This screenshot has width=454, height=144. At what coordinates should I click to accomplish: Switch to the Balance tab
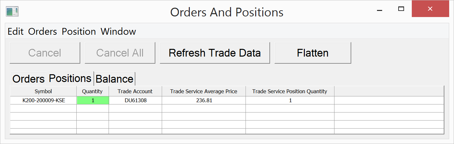[114, 79]
